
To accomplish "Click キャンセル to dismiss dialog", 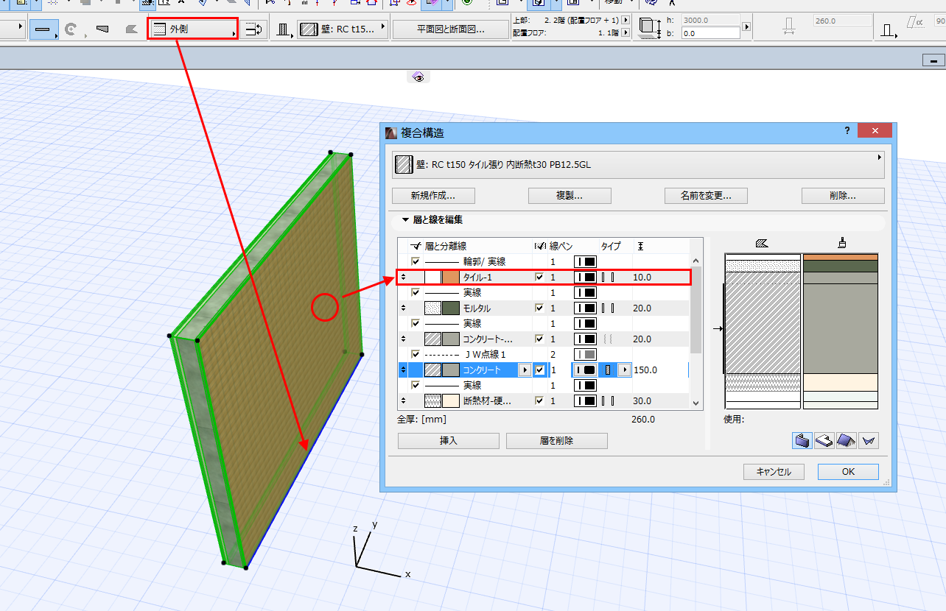I will click(x=774, y=472).
